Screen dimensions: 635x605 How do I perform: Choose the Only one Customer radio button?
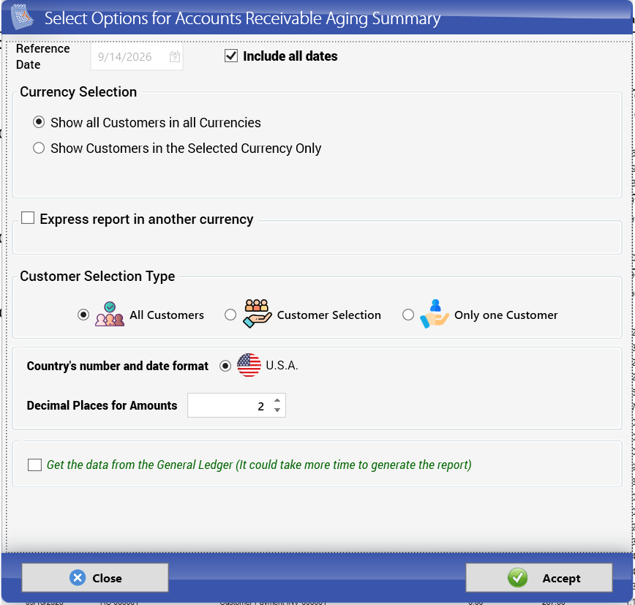[x=408, y=315]
